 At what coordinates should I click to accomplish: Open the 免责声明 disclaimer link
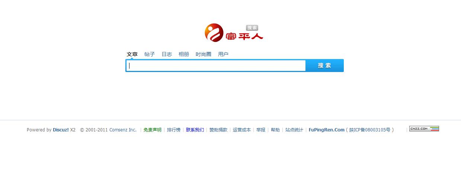point(153,130)
